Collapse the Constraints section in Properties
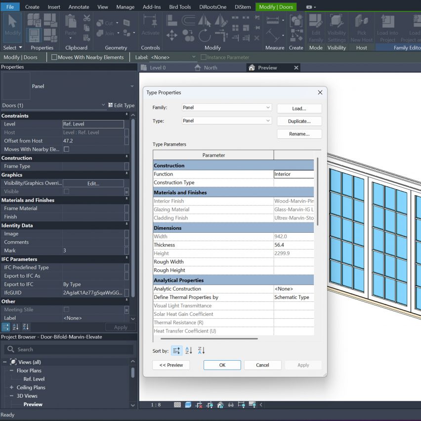The height and width of the screenshot is (421, 421). [x=126, y=115]
